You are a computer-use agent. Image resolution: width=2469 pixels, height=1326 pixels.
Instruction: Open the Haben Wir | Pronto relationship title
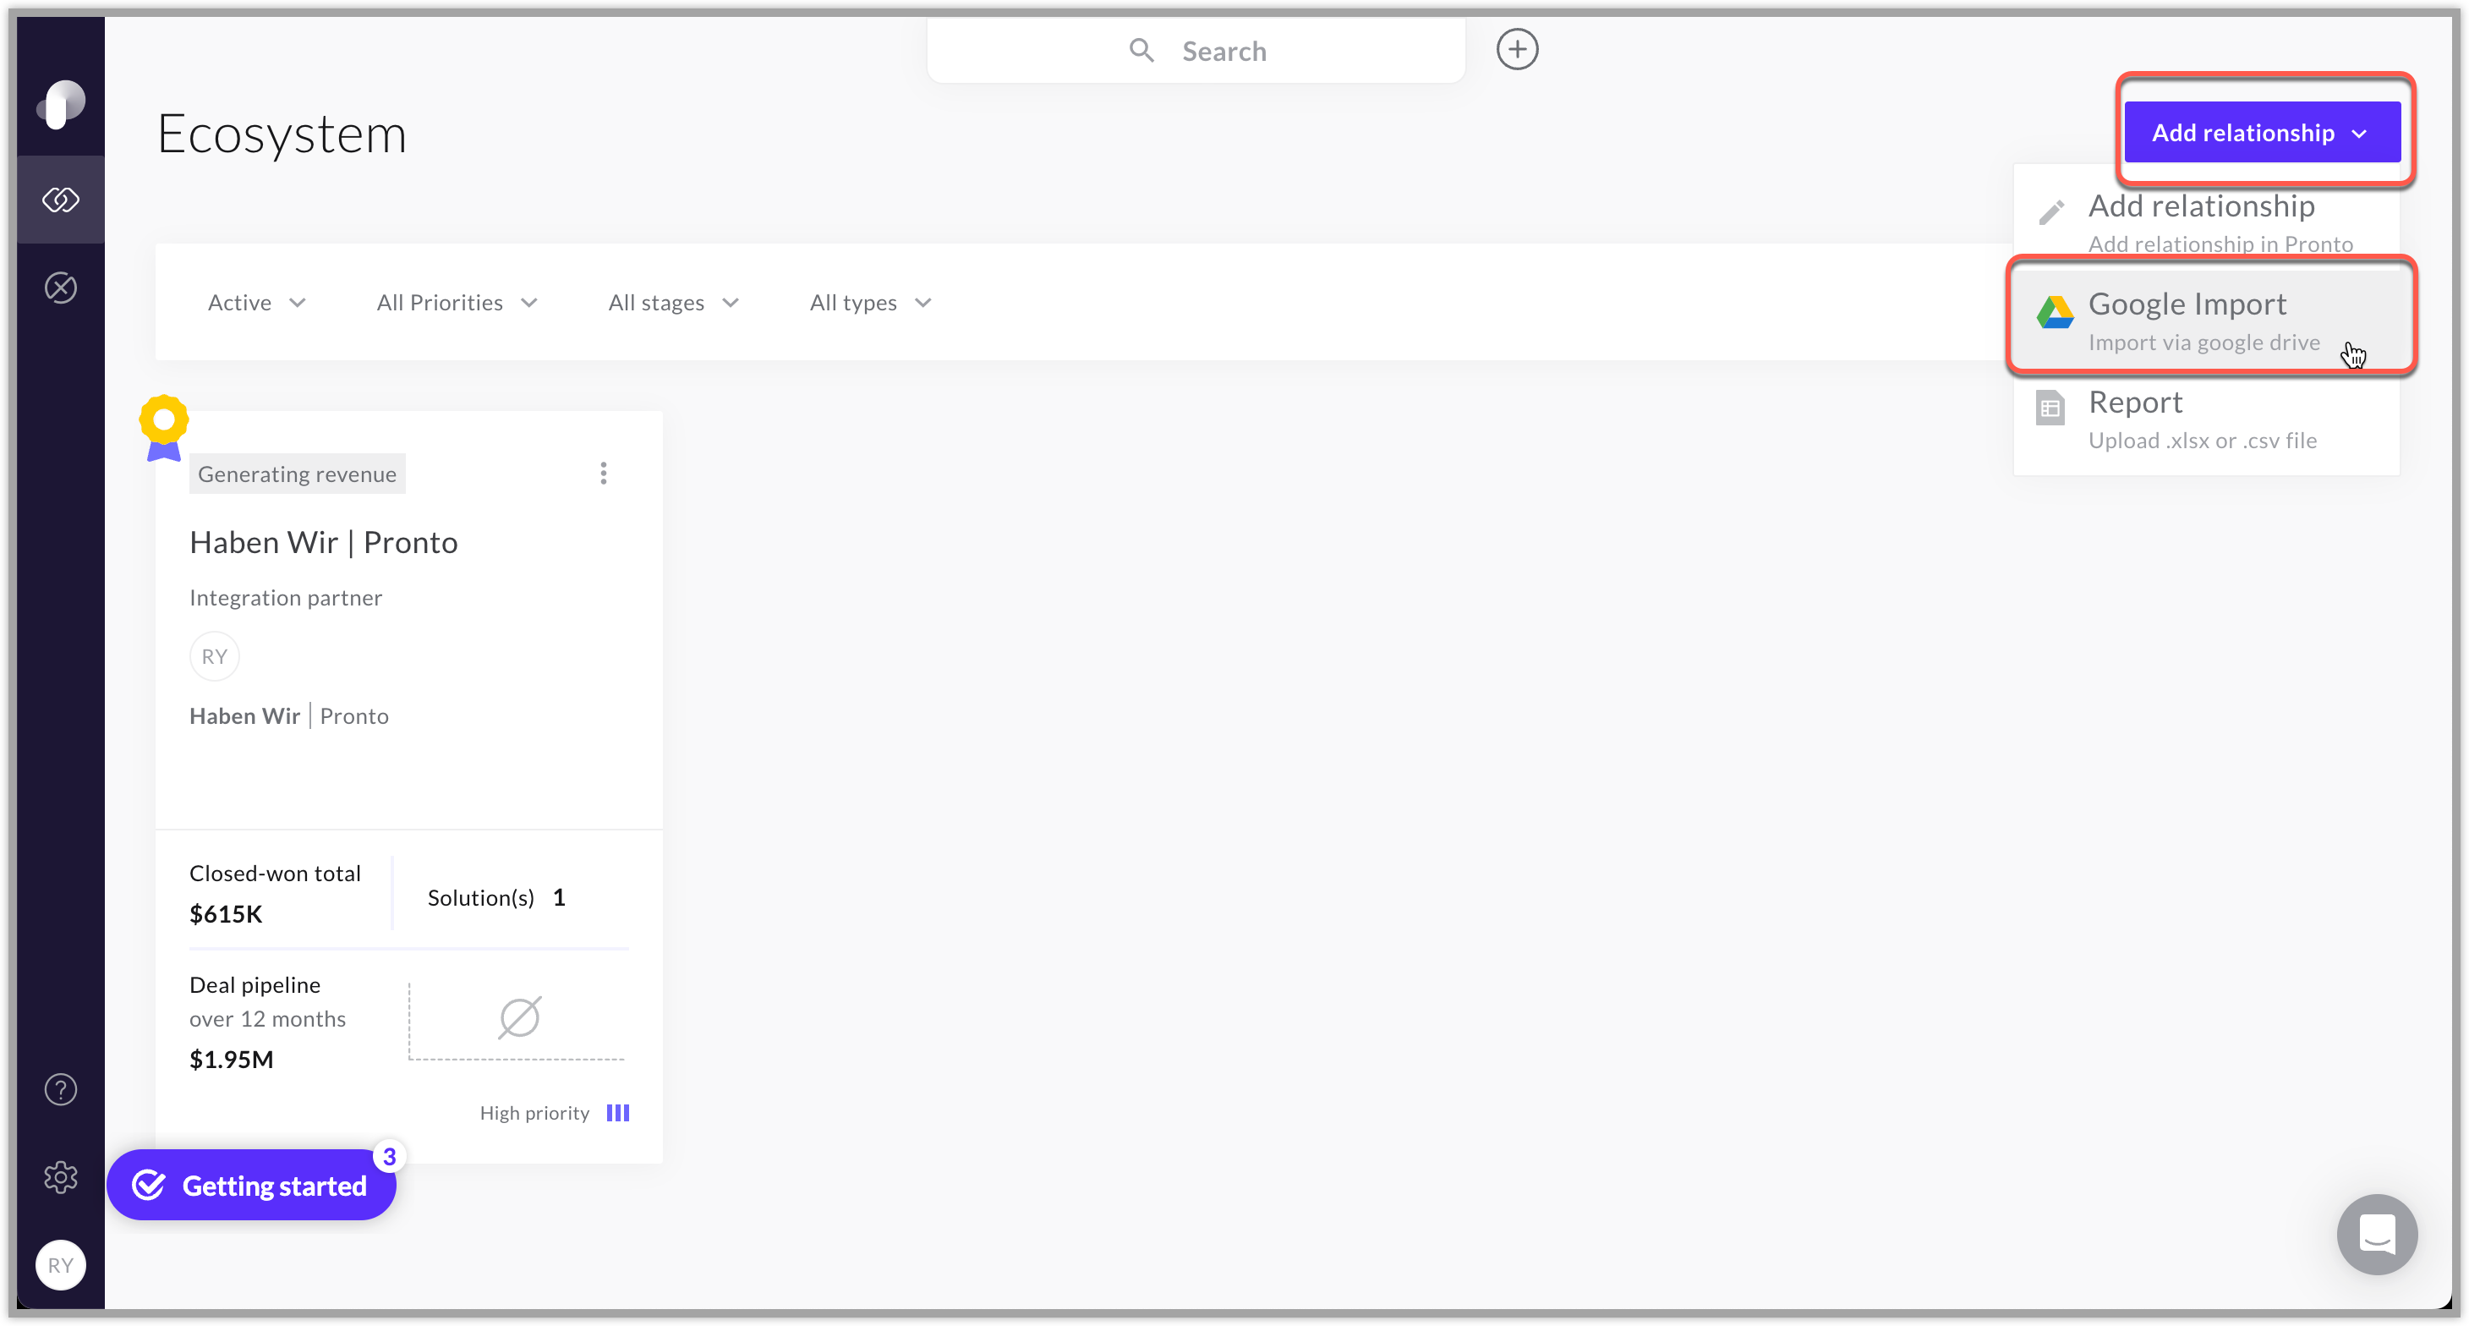(x=323, y=543)
